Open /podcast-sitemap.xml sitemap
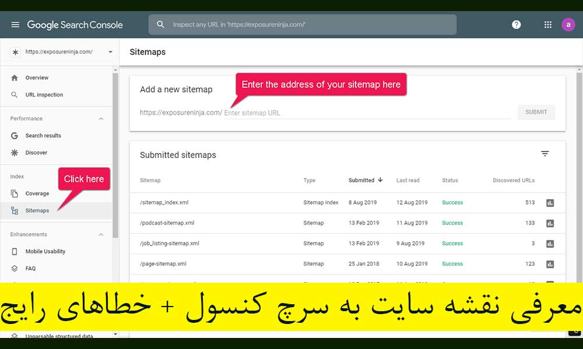 tap(167, 223)
